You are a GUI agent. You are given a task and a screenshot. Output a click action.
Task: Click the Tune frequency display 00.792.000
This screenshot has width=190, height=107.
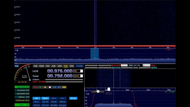[x=60, y=76]
